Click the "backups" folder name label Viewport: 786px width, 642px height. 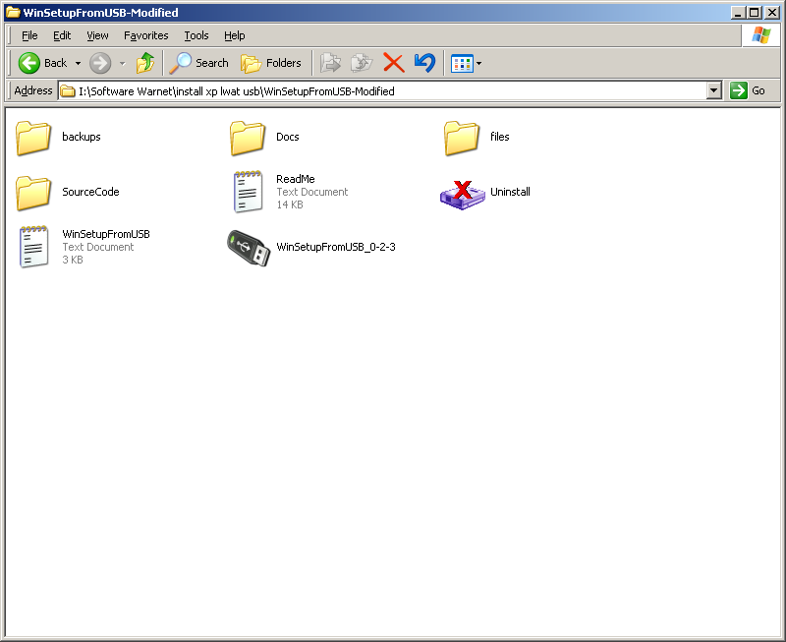point(82,137)
